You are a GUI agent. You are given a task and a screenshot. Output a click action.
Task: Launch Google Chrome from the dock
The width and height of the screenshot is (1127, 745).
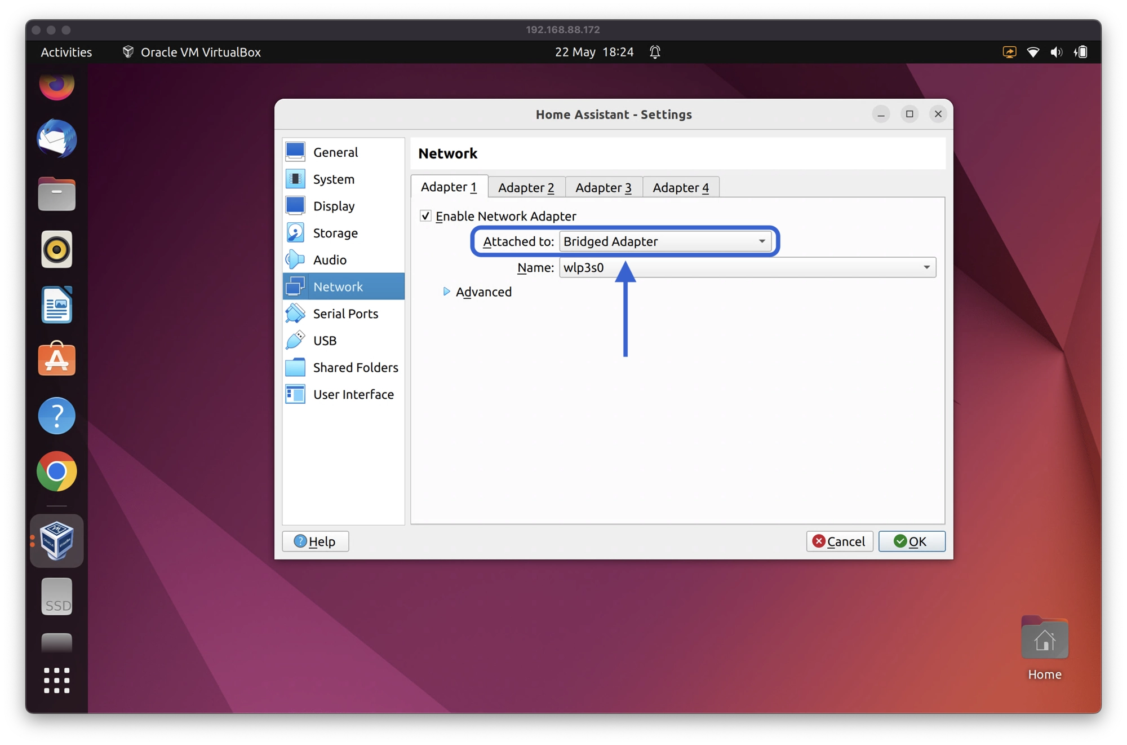click(57, 471)
